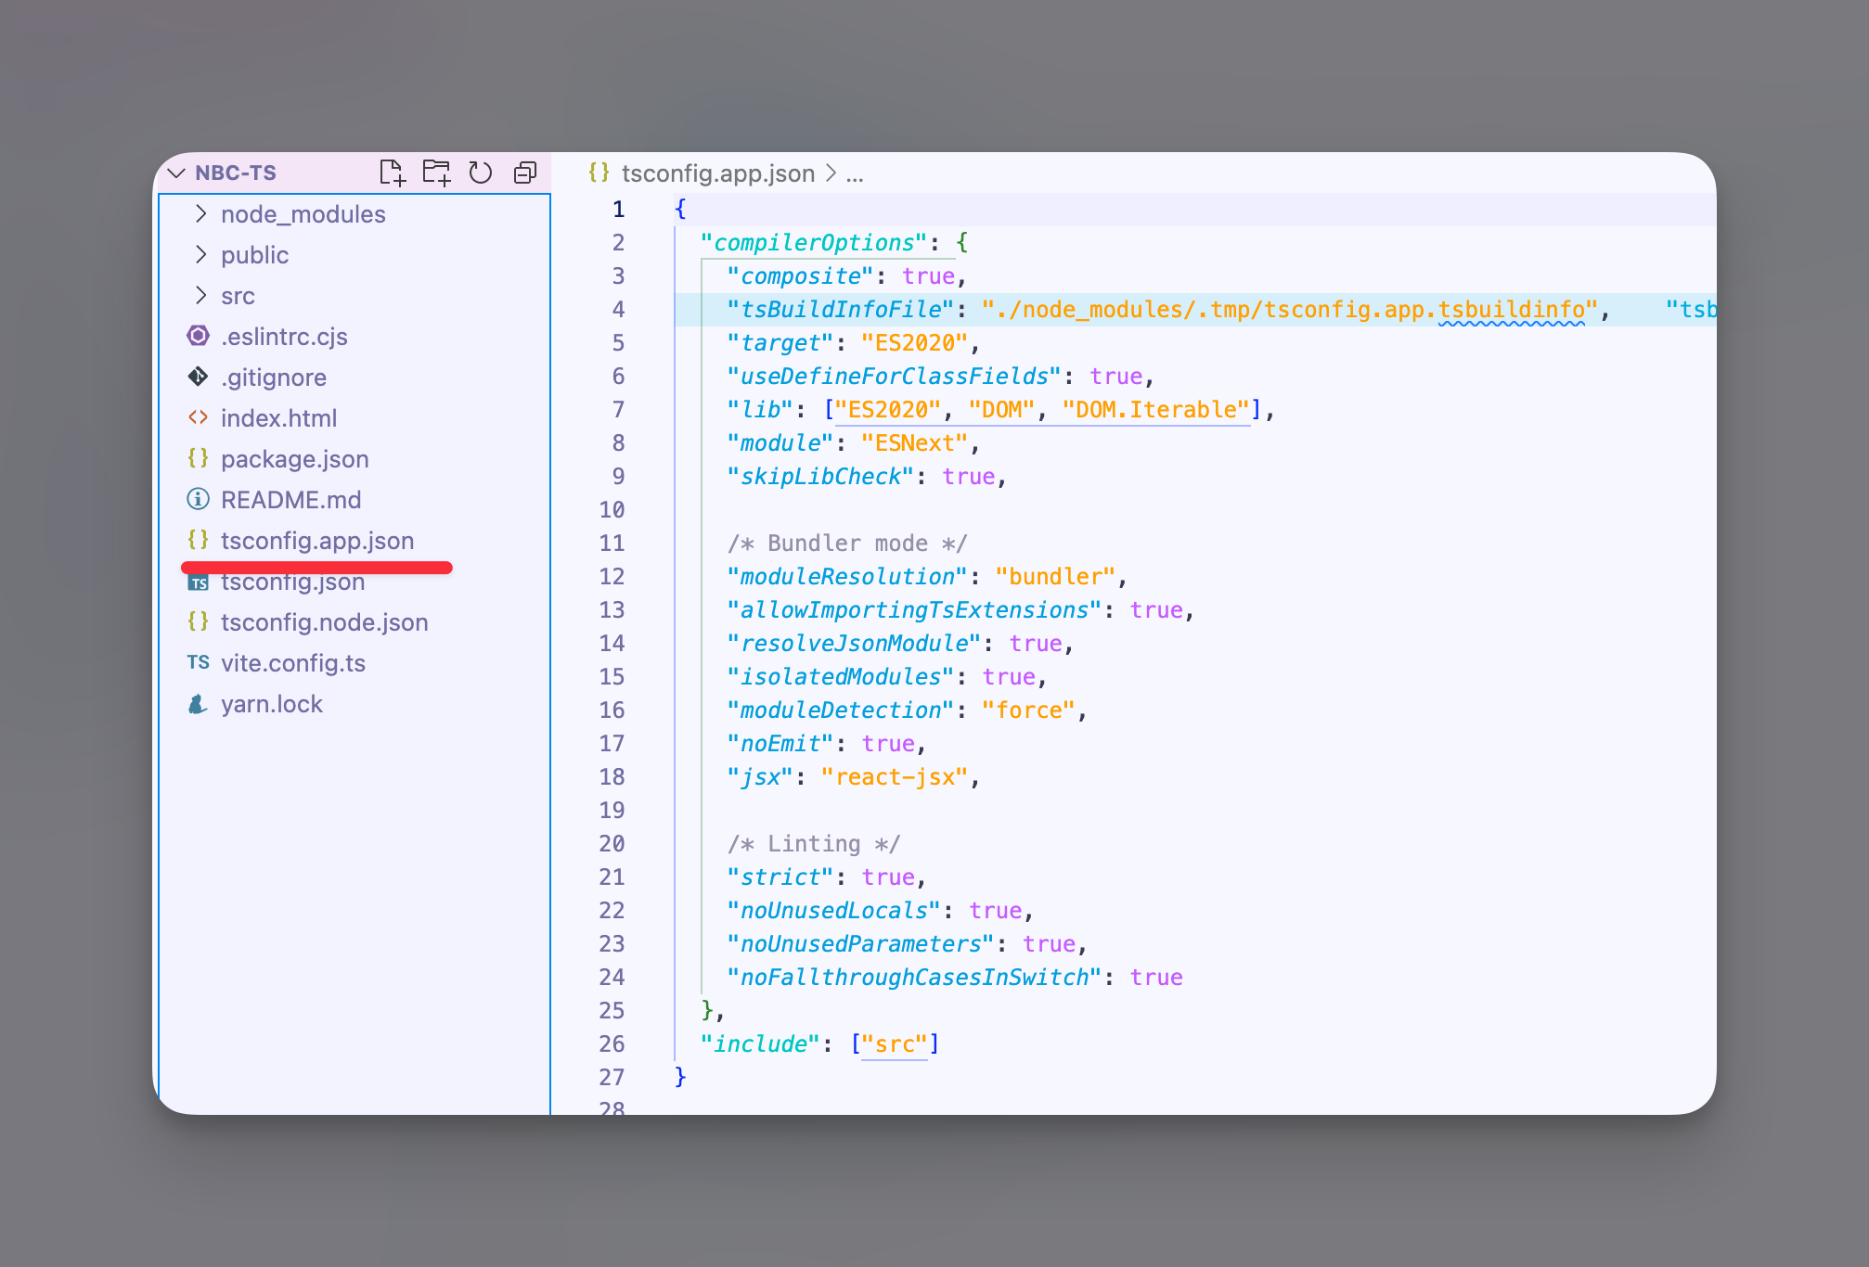Refresh the explorer with the reload icon
Viewport: 1869px width, 1267px height.
tap(480, 173)
